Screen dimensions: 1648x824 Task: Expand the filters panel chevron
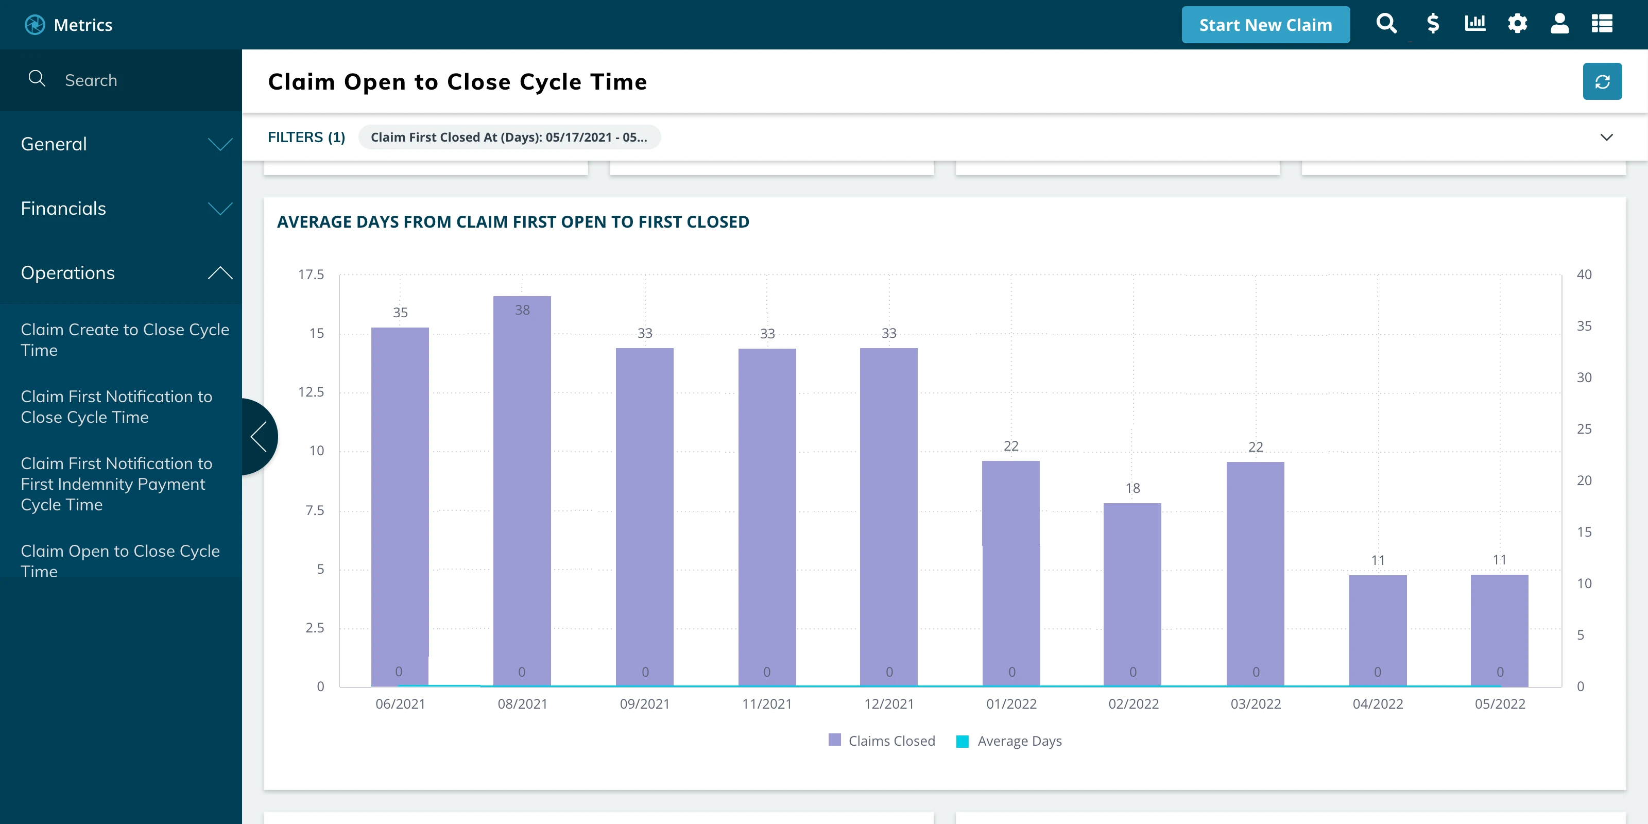(1606, 137)
